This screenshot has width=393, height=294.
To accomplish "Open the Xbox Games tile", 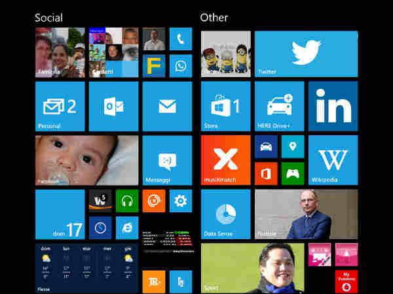I will tap(293, 173).
